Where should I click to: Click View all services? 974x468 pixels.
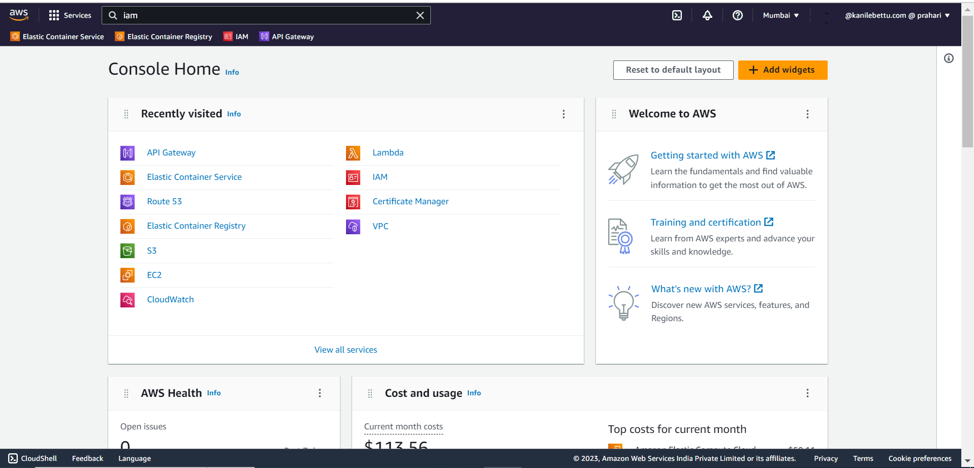346,350
